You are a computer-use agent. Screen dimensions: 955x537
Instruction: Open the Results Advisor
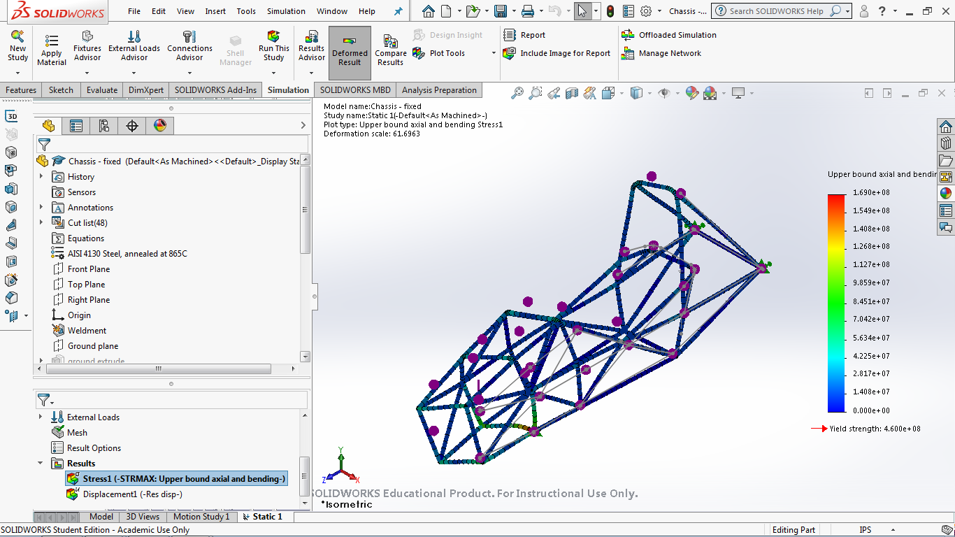pos(312,47)
